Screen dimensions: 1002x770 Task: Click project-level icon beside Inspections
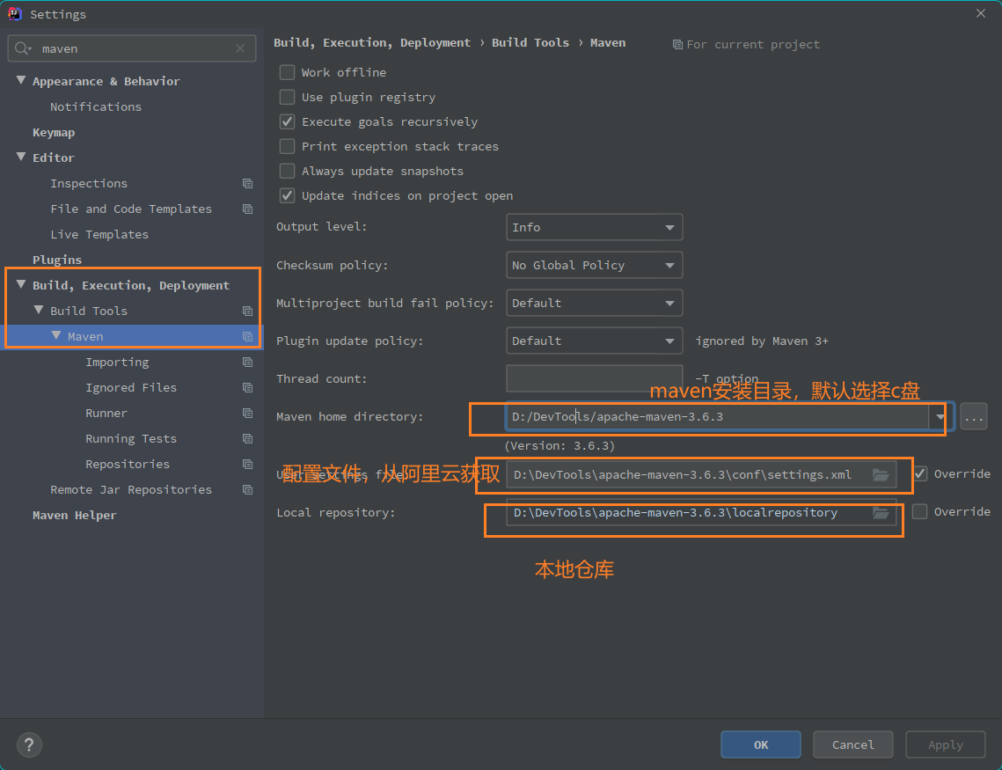pyautogui.click(x=248, y=183)
